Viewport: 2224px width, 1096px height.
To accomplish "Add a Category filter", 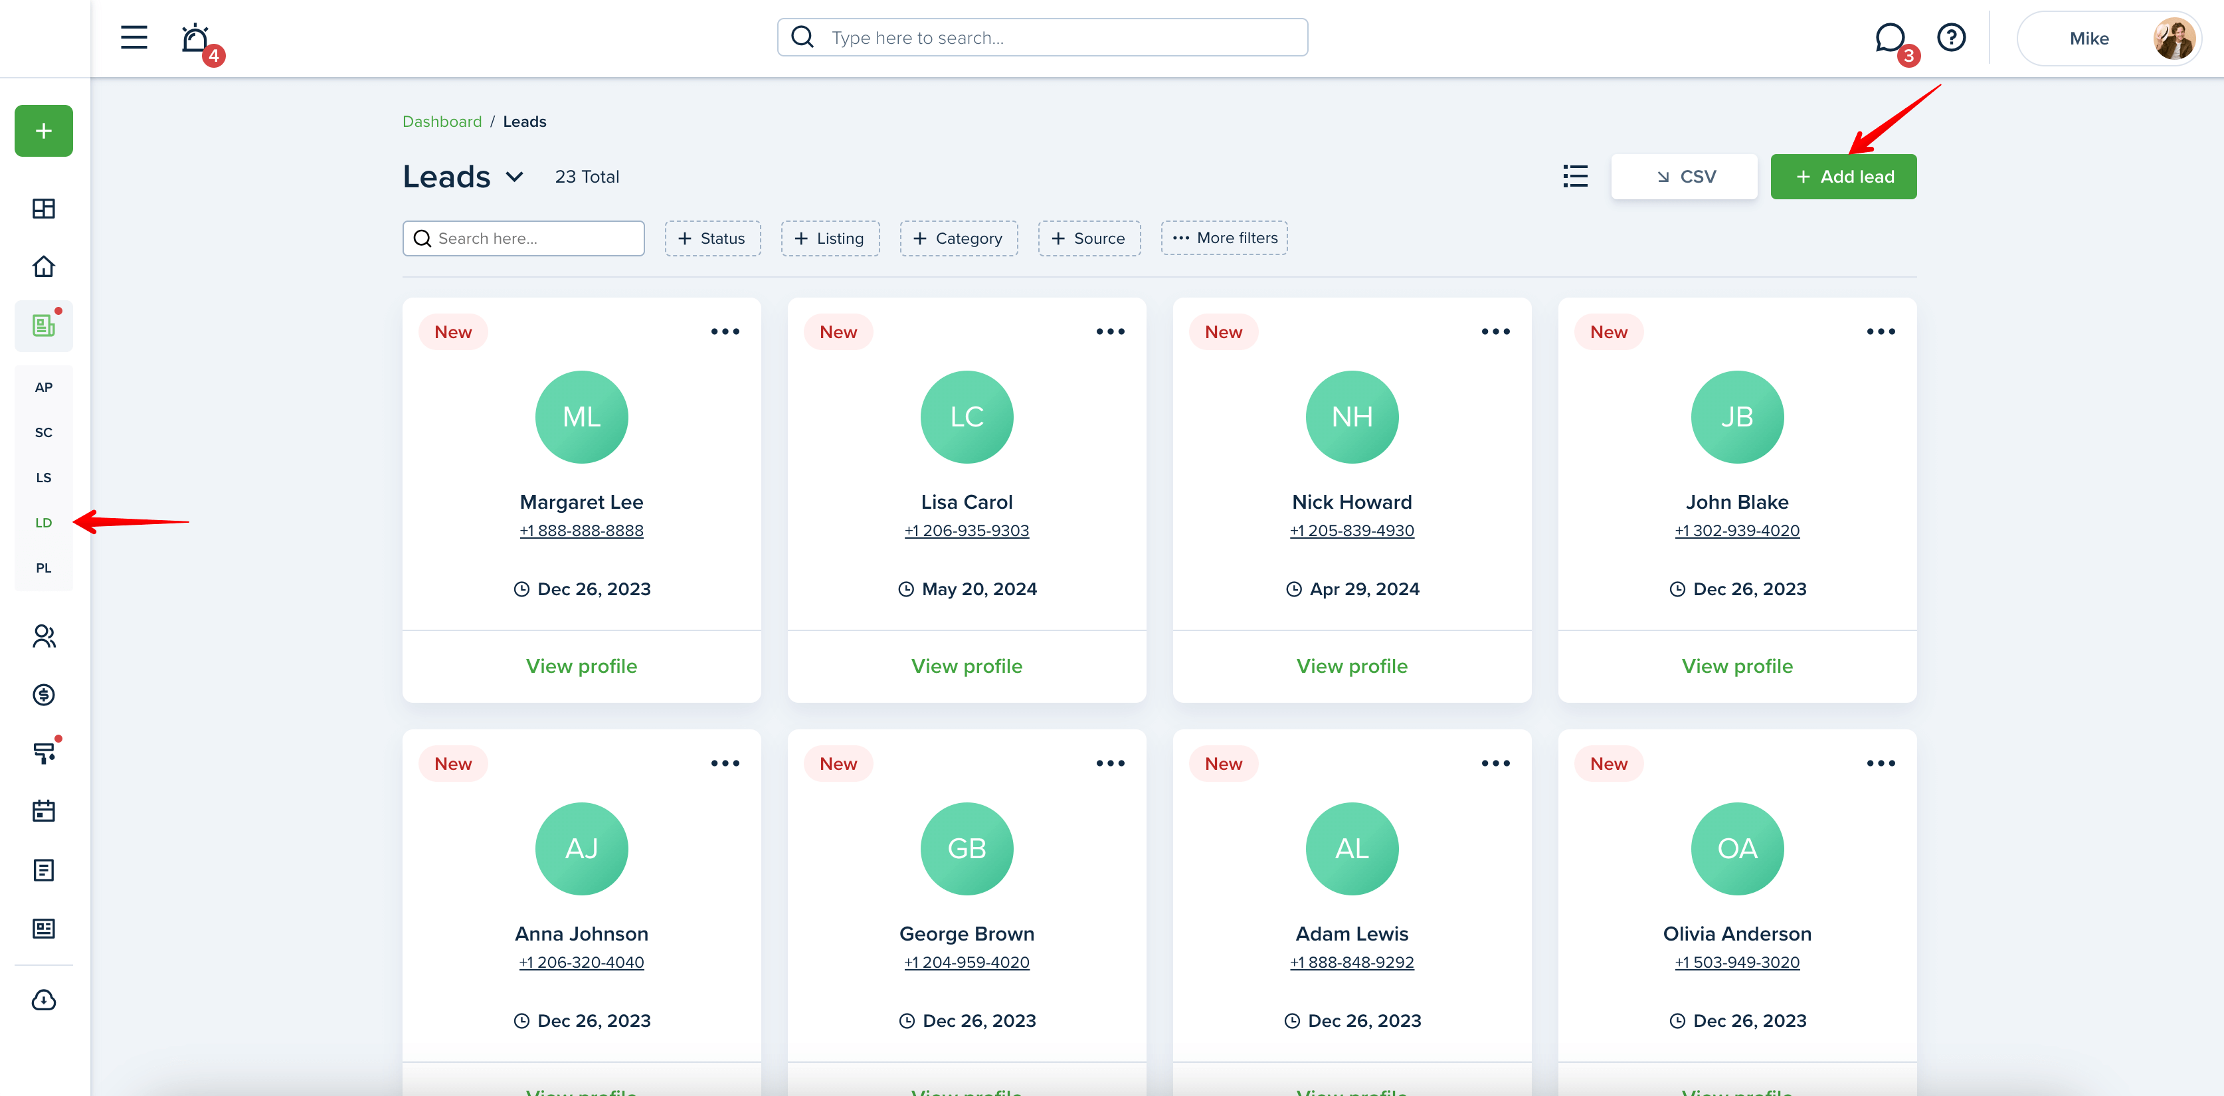I will tap(959, 238).
